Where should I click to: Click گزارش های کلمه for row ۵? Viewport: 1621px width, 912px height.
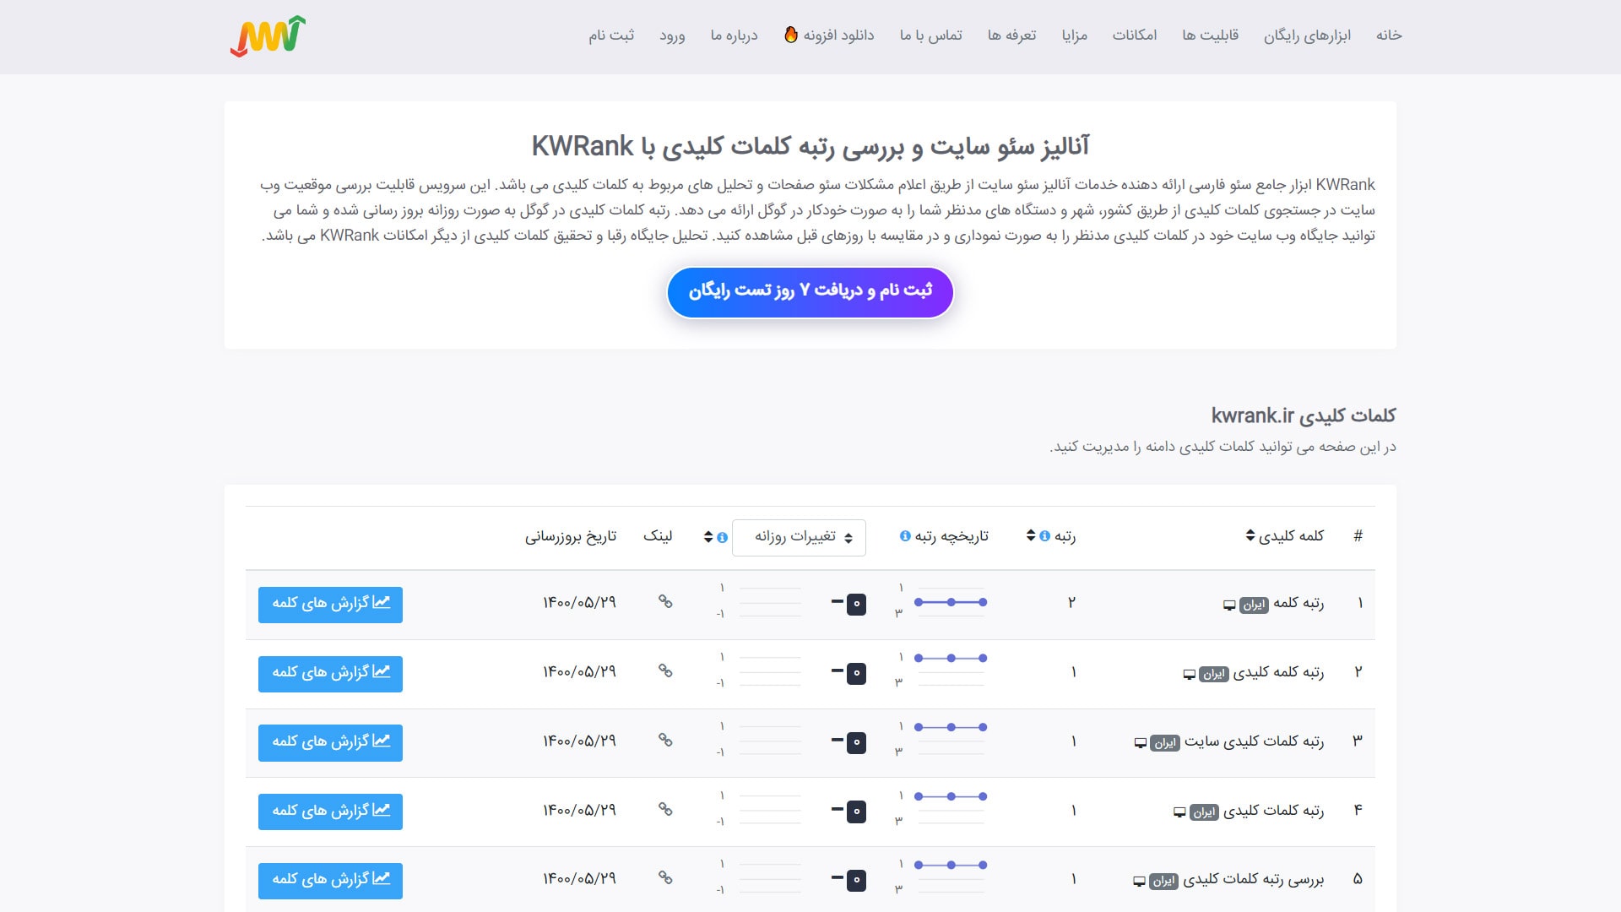coord(330,881)
